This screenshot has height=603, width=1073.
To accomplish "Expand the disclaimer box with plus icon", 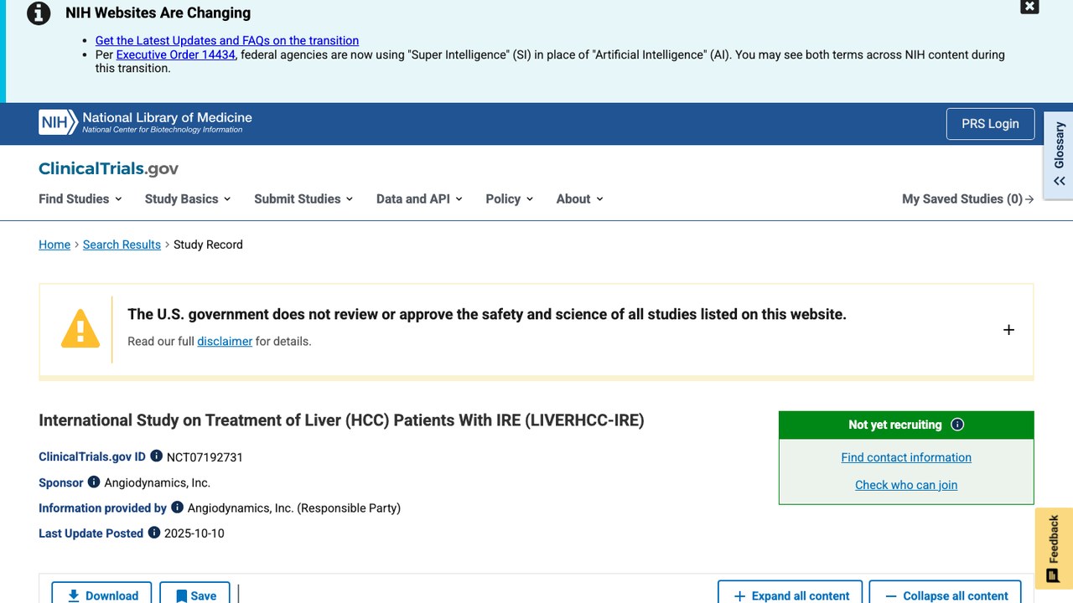I will [1008, 330].
